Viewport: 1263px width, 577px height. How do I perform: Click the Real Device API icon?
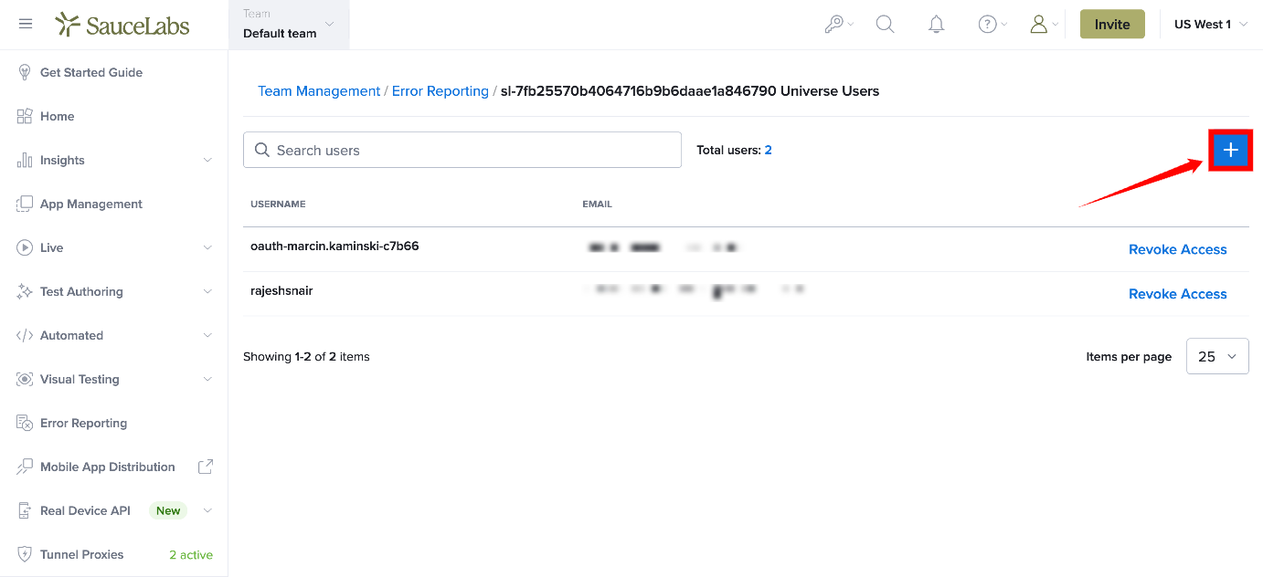point(25,511)
